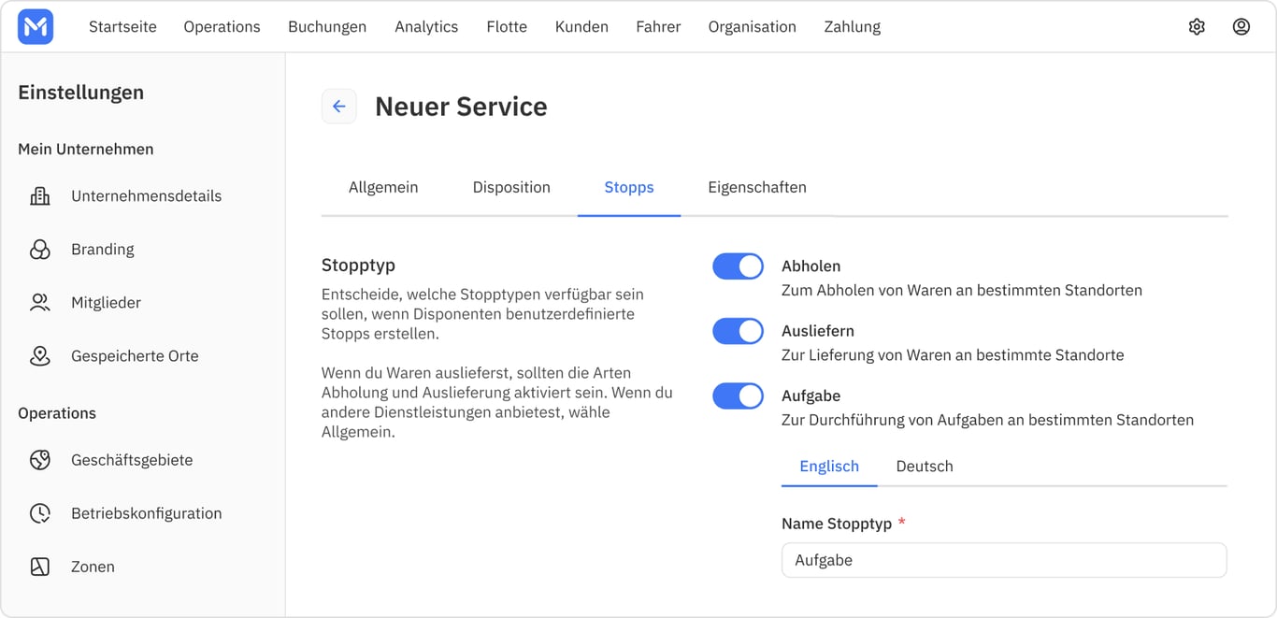Select the Deutsch language tab
The image size is (1277, 618).
(925, 467)
